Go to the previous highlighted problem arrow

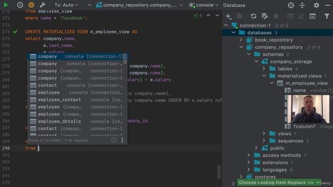[209, 15]
